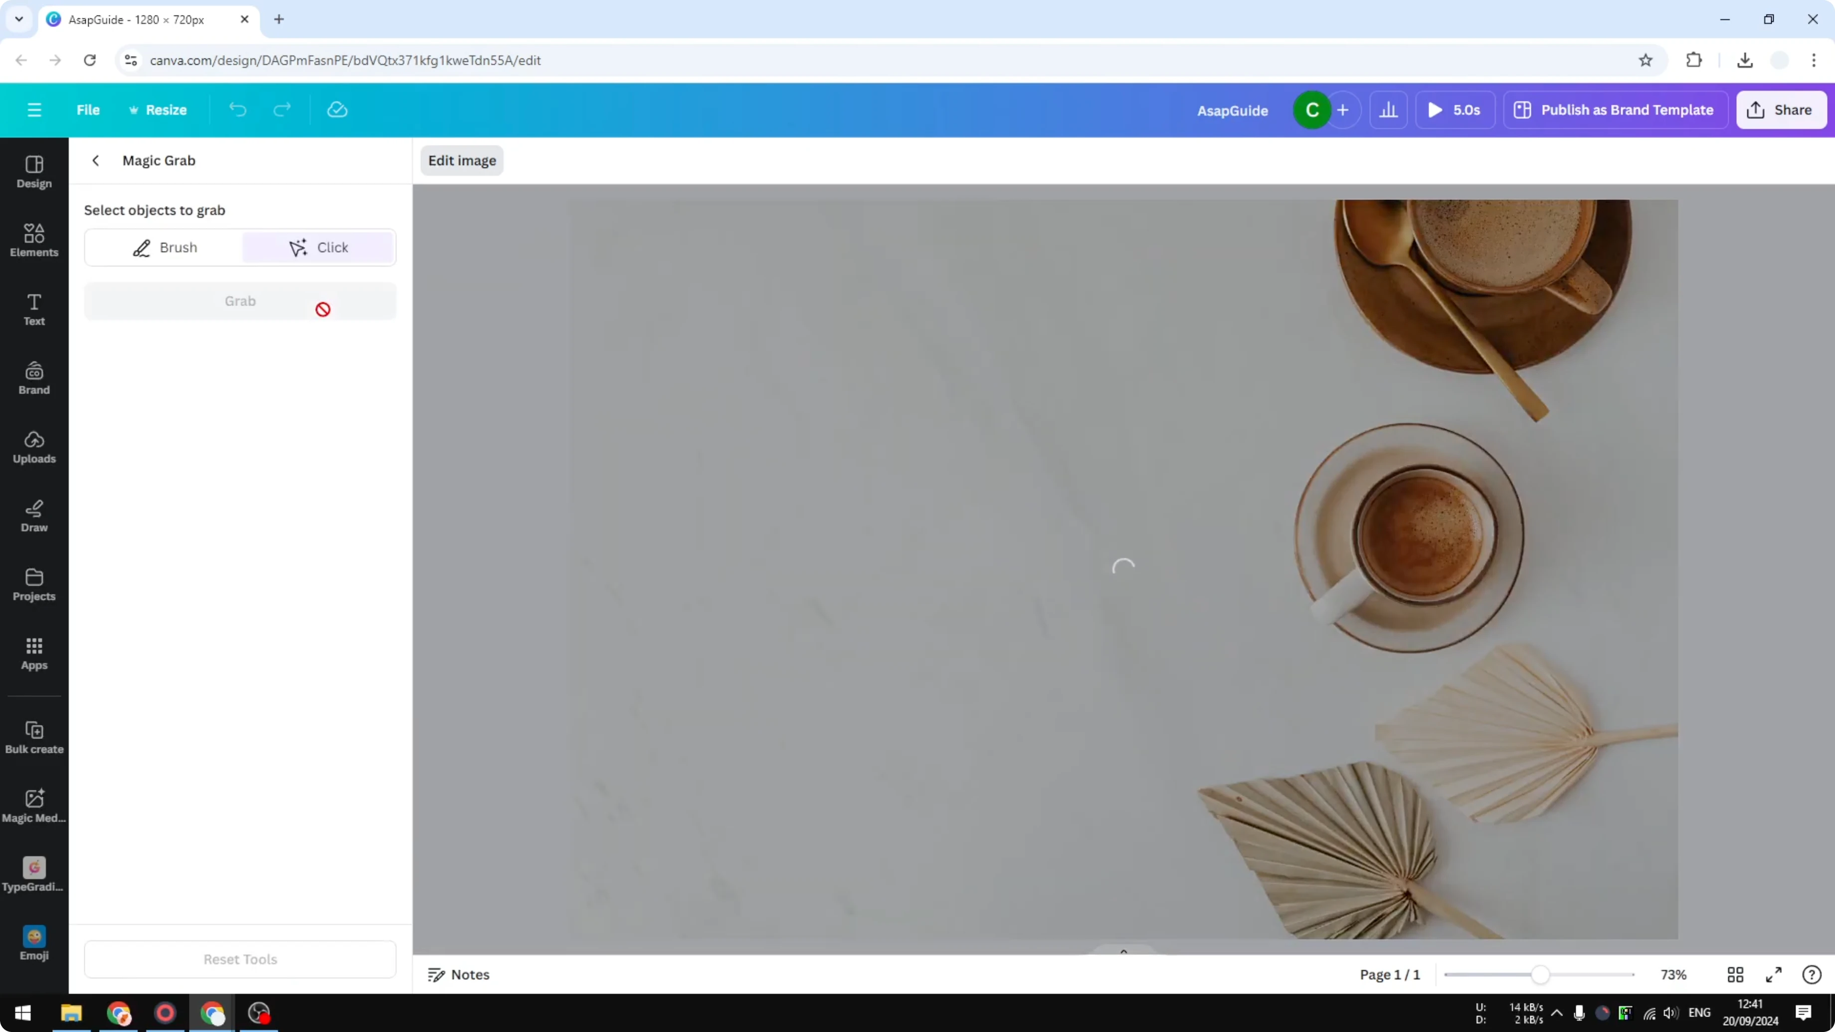Open the Design sidebar panel
Image resolution: width=1835 pixels, height=1032 pixels.
34,172
